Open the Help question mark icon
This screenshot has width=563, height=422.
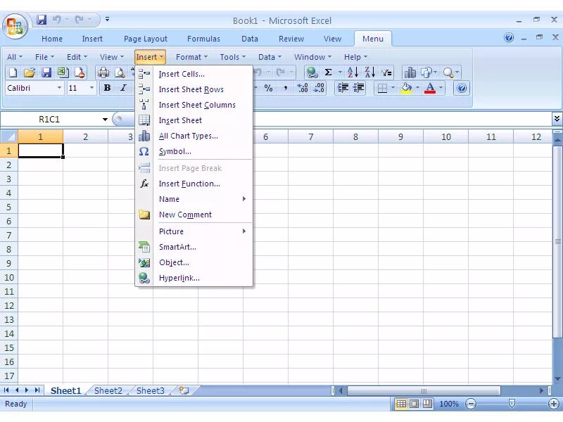coord(461,89)
